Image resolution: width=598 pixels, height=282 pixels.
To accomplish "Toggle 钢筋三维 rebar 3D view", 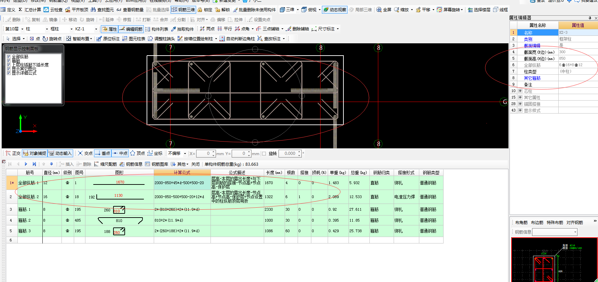I will tap(184, 10).
